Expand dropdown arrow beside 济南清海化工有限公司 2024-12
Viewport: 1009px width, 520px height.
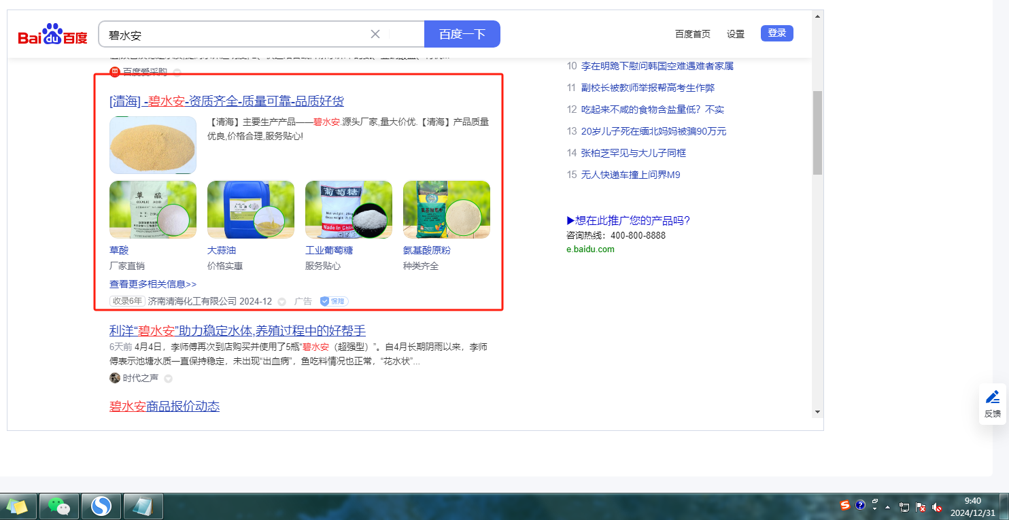tap(281, 302)
